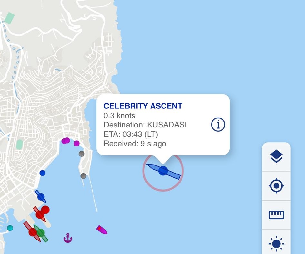The width and height of the screenshot is (305, 254).
Task: Click the Destination: KUSADASI text in popup
Action: coord(145,125)
